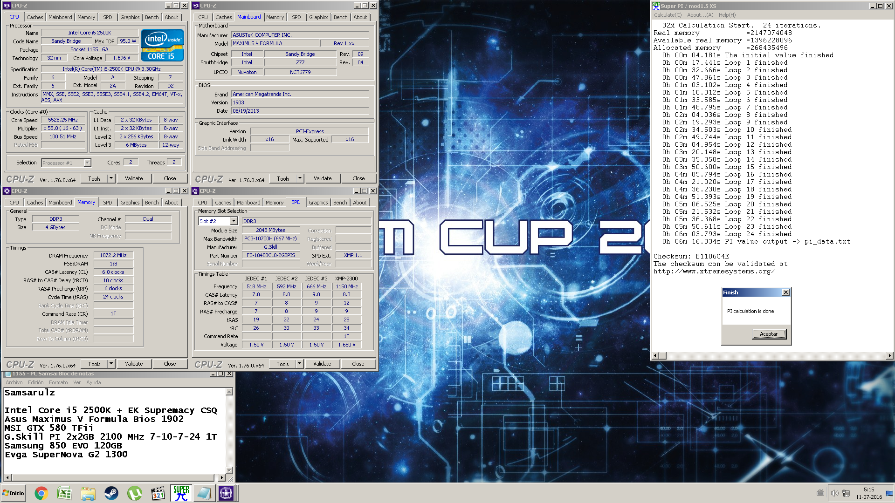Click CPU-Z title icon in Mainboard window

coord(195,6)
